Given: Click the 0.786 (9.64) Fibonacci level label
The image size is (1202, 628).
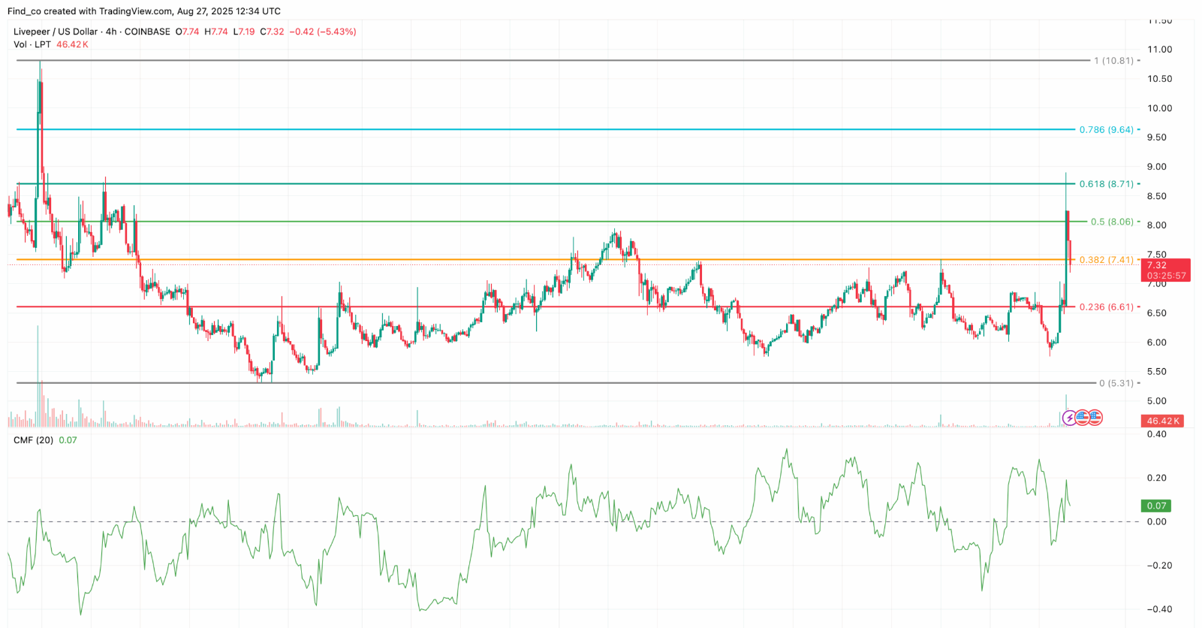Looking at the screenshot, I should (x=1107, y=130).
